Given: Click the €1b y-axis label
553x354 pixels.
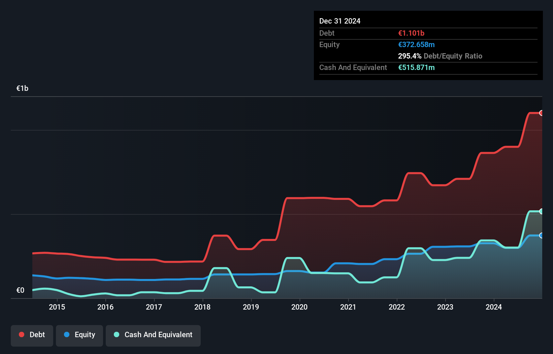Looking at the screenshot, I should pyautogui.click(x=22, y=88).
